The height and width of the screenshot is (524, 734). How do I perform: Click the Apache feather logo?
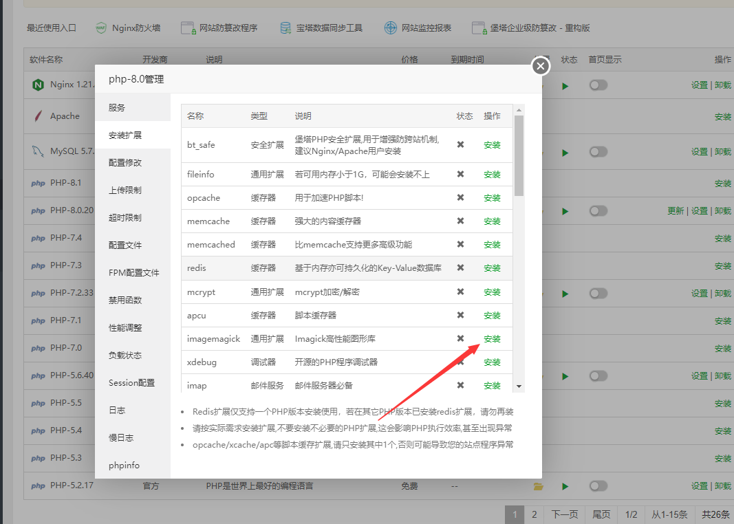38,116
